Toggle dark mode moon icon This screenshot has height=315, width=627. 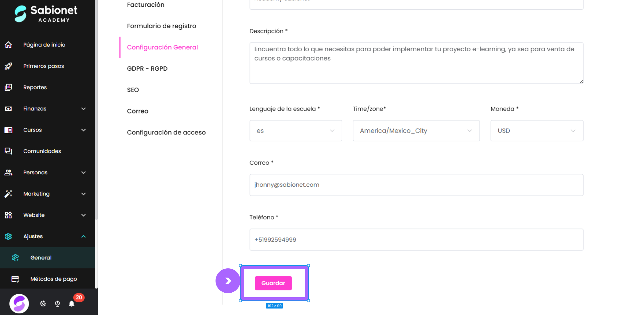tap(43, 304)
